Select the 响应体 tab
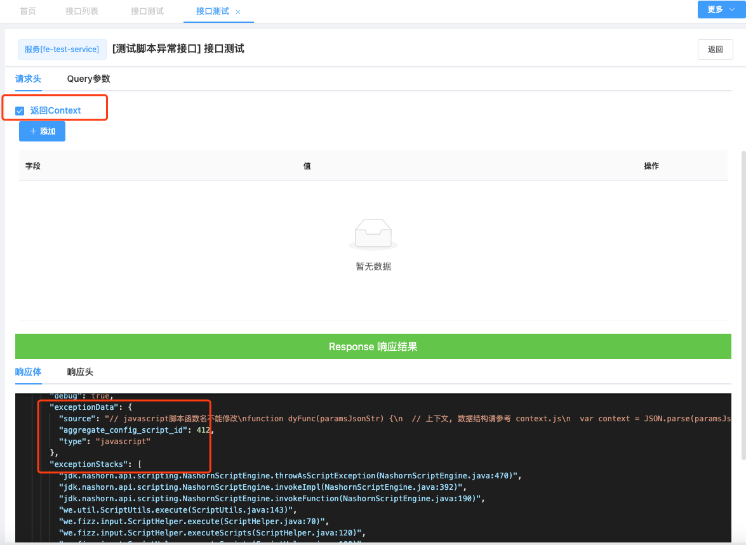The image size is (746, 545). 28,372
